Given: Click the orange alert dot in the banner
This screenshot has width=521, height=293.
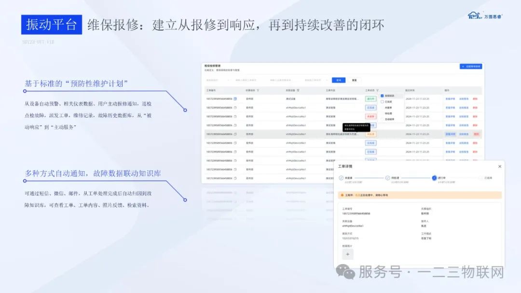Looking at the screenshot, I should click(x=342, y=195).
